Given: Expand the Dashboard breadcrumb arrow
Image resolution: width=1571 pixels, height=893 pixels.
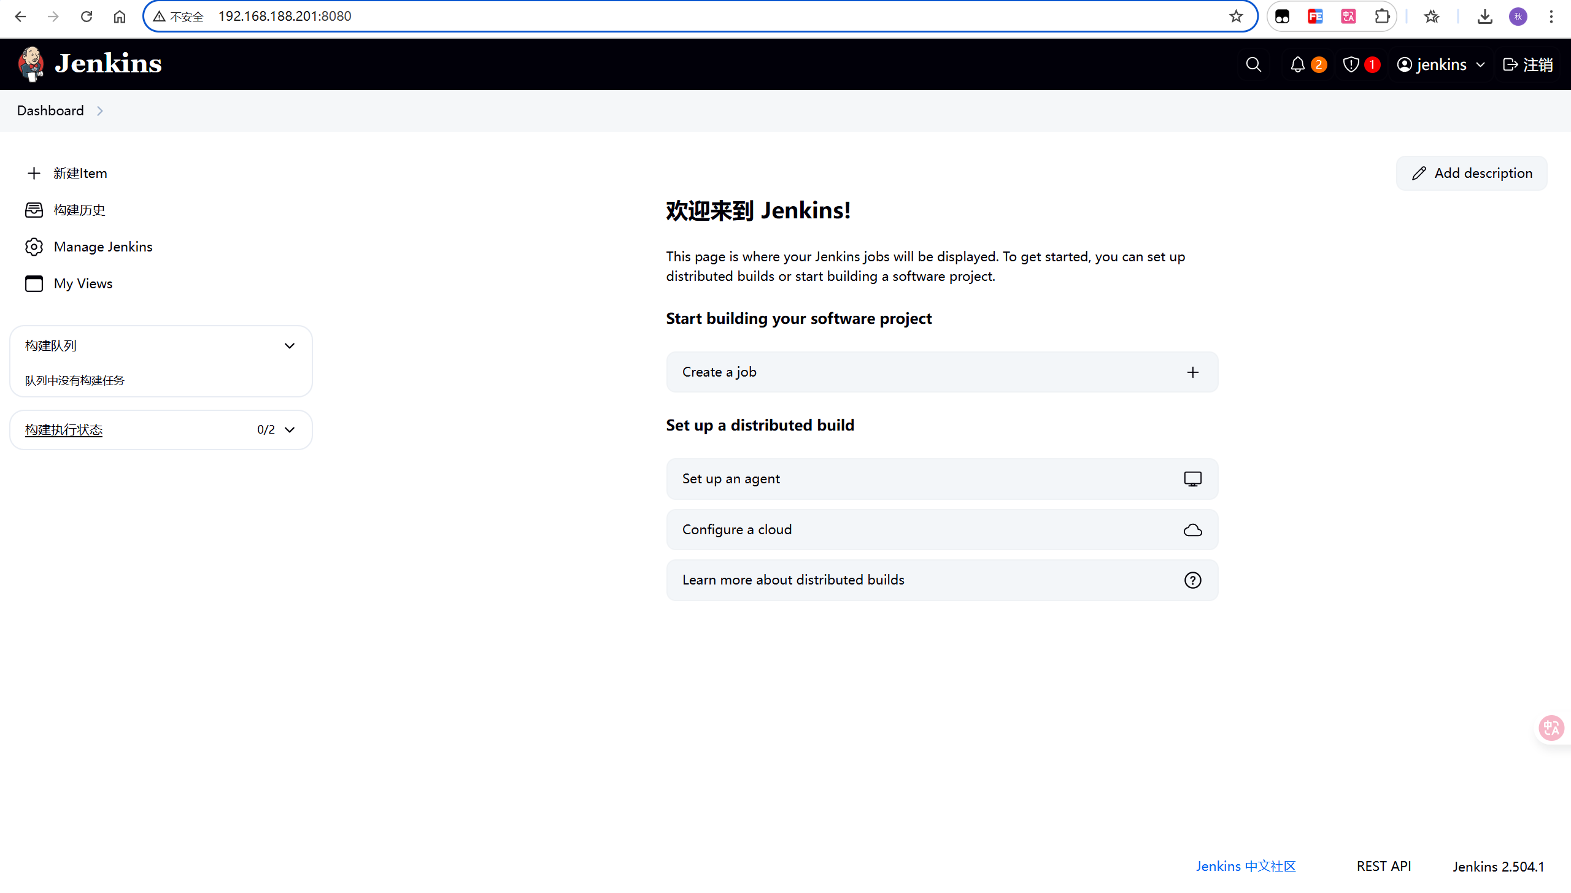Looking at the screenshot, I should 100,111.
